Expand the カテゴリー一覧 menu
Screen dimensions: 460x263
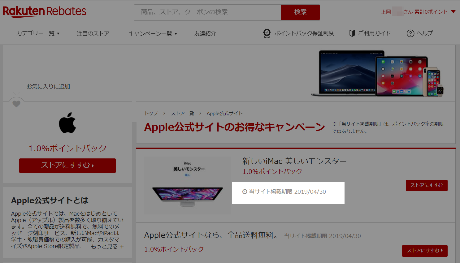(38, 33)
